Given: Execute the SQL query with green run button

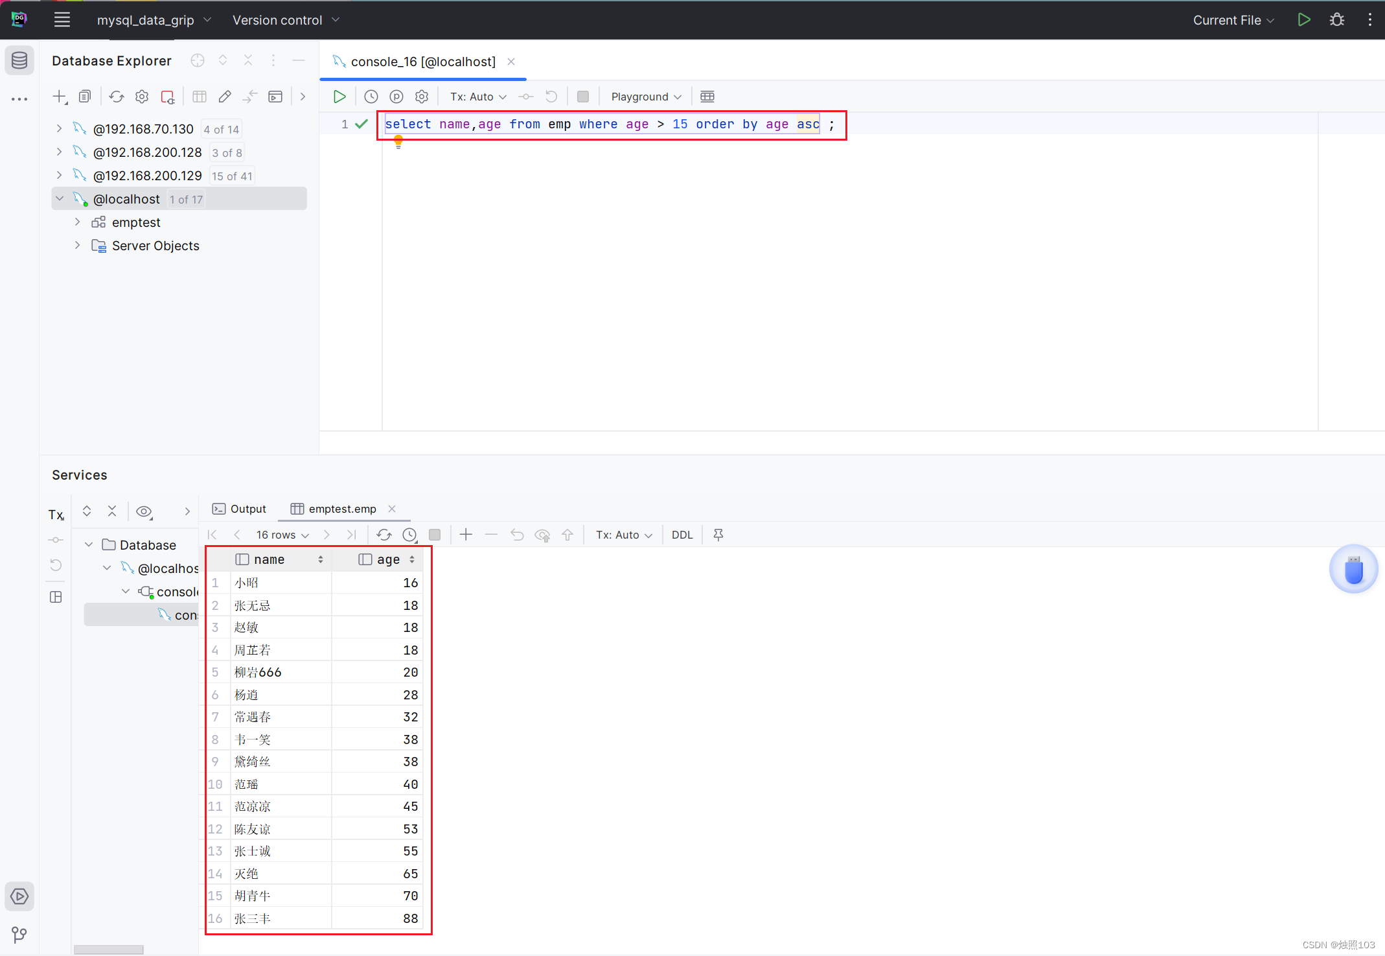Looking at the screenshot, I should click(339, 97).
